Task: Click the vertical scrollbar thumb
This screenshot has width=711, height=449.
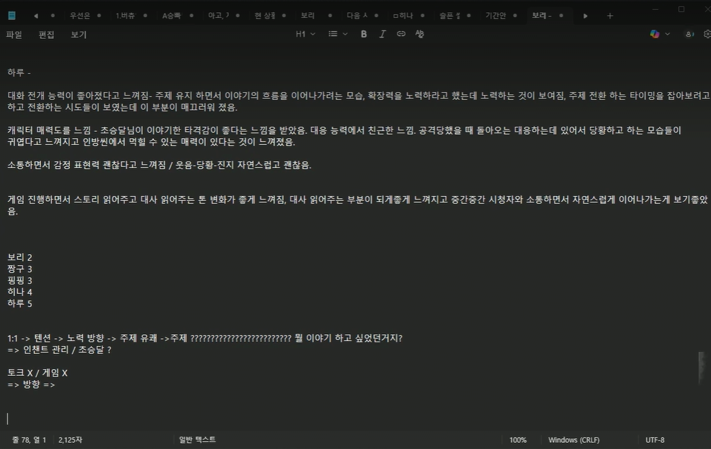Action: [701, 368]
